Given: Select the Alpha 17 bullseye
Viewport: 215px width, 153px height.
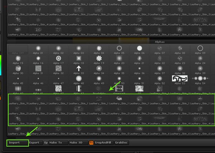Looking at the screenshot, I should 58,60.
